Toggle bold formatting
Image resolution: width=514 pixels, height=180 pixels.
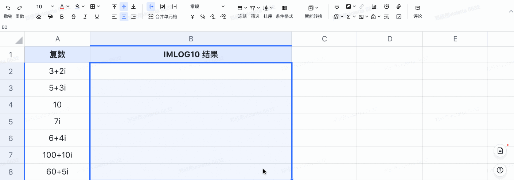click(62, 16)
